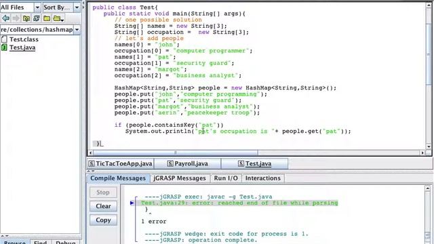Click the highlighted error line Test.java:29
The width and height of the screenshot is (434, 244).
(239, 203)
